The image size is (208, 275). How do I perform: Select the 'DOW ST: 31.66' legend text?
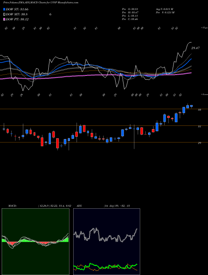(x=17, y=9)
